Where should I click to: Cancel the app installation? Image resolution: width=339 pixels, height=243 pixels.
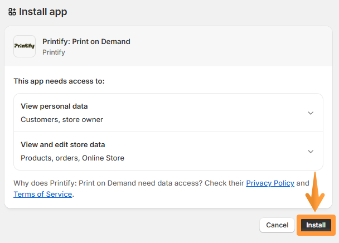coord(277,225)
